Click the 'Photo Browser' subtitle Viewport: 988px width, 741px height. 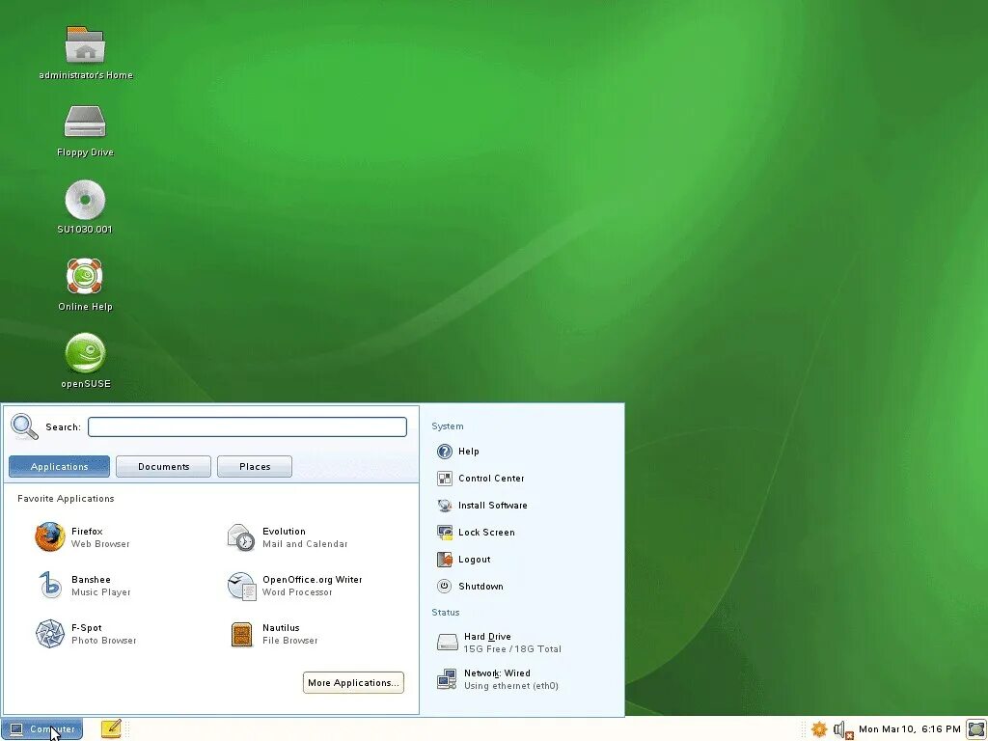pyautogui.click(x=104, y=641)
